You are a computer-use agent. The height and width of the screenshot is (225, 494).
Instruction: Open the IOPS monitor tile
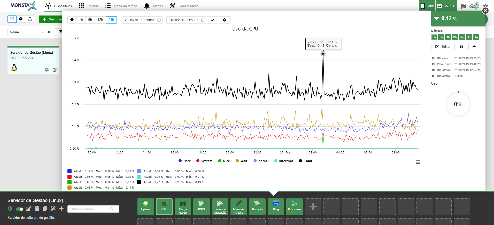pyautogui.click(x=202, y=207)
